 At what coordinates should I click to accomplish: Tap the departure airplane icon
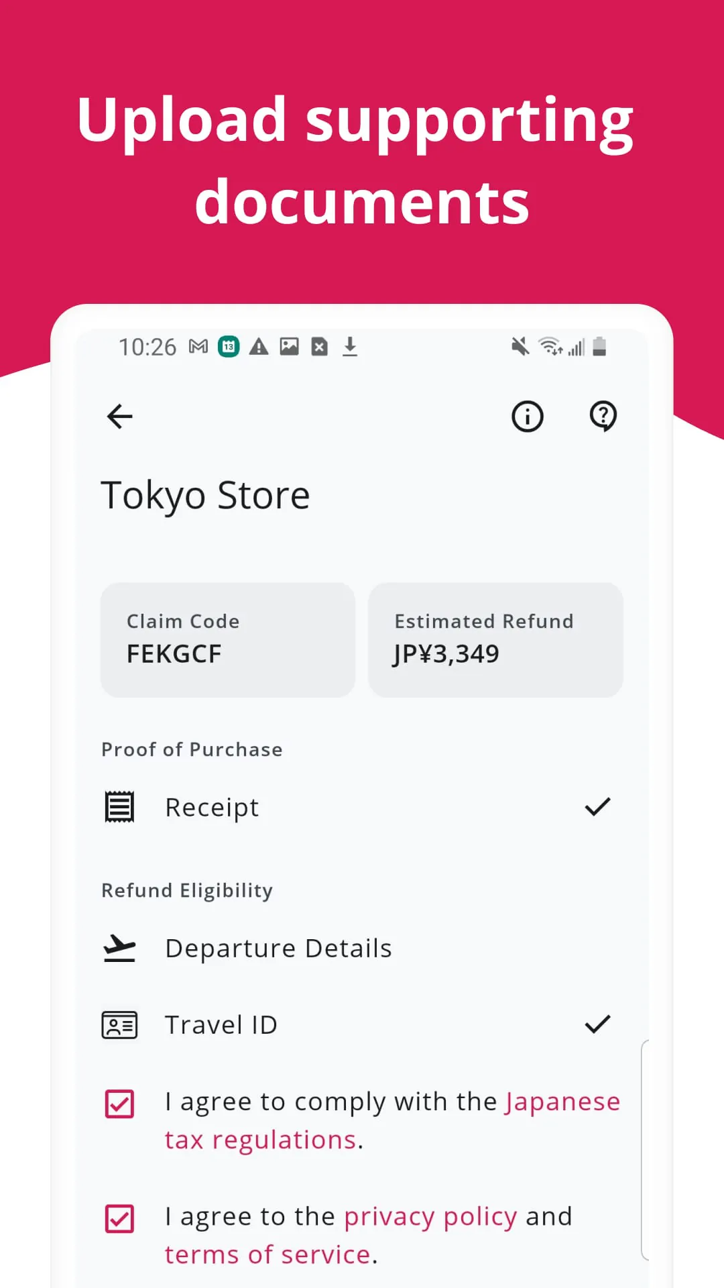point(119,949)
